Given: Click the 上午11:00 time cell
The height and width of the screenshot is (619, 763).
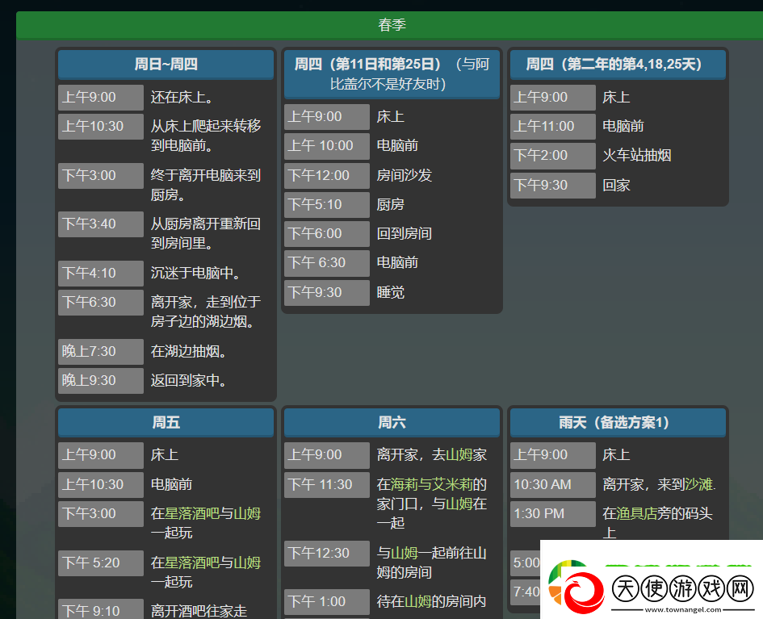Looking at the screenshot, I should (553, 127).
